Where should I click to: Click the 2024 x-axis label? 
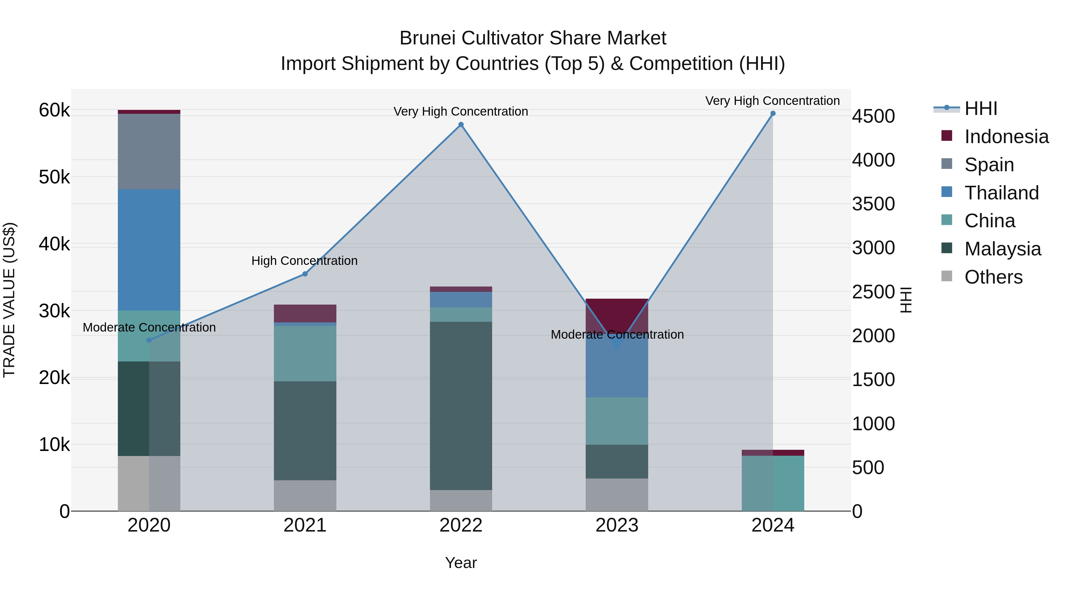(773, 525)
